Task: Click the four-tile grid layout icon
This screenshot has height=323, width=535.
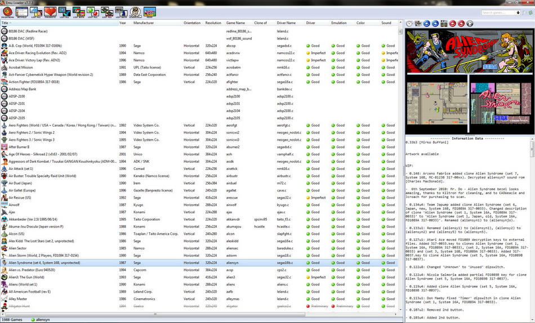Action: tap(444, 24)
